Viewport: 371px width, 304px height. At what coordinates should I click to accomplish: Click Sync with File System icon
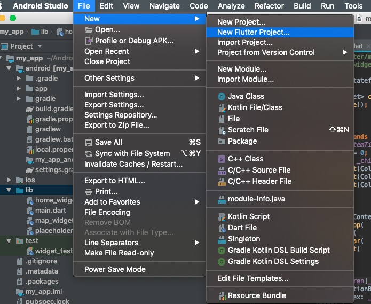(89, 154)
